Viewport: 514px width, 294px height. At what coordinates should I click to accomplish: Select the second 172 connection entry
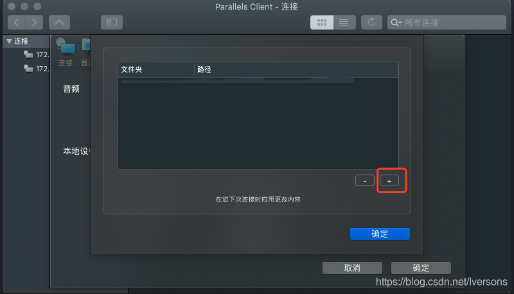[x=37, y=69]
